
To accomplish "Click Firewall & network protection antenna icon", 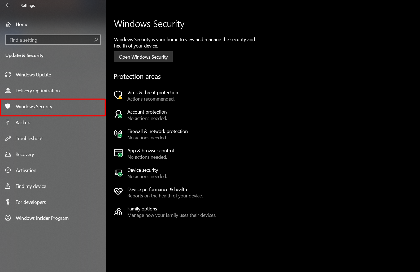I will (118, 134).
